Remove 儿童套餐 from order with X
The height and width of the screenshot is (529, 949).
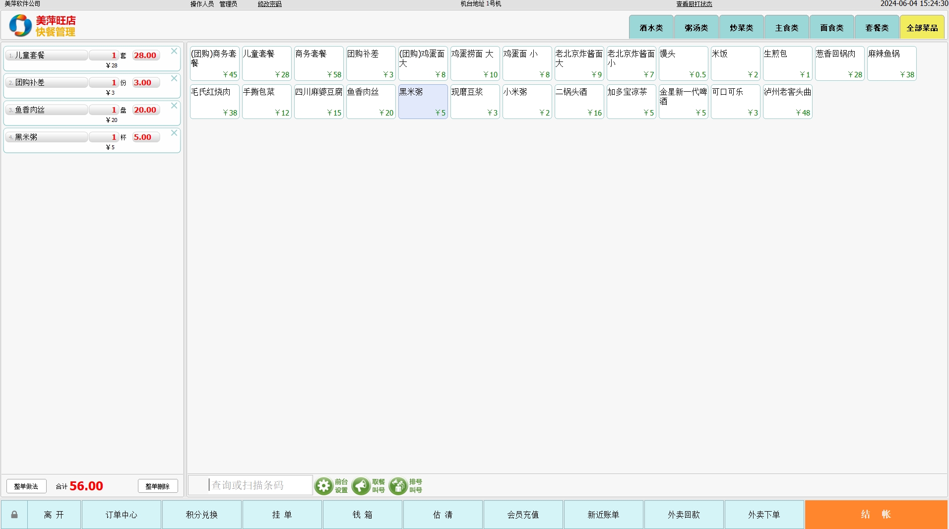point(174,51)
